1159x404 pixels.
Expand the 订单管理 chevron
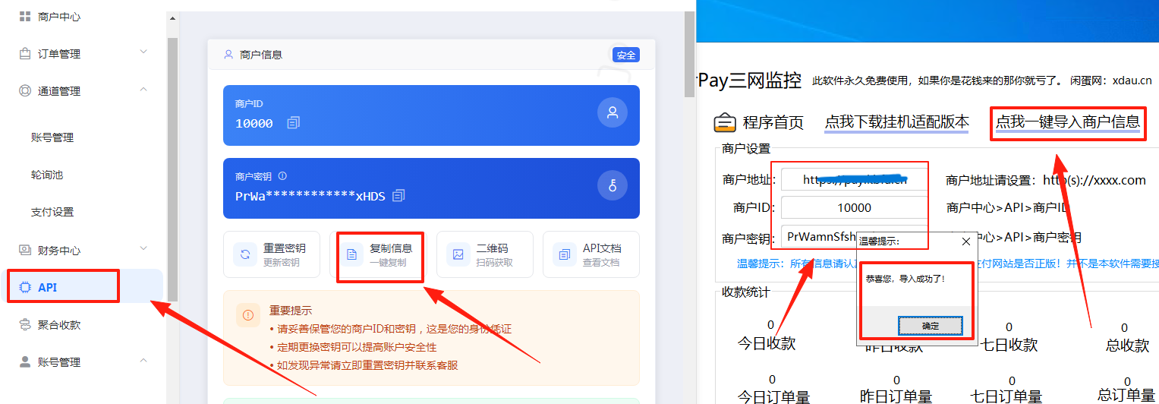click(x=143, y=52)
